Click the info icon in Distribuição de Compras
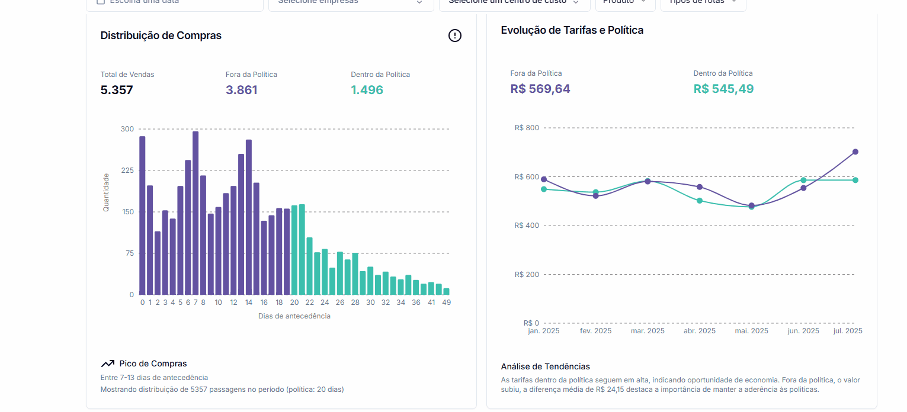 pyautogui.click(x=454, y=36)
